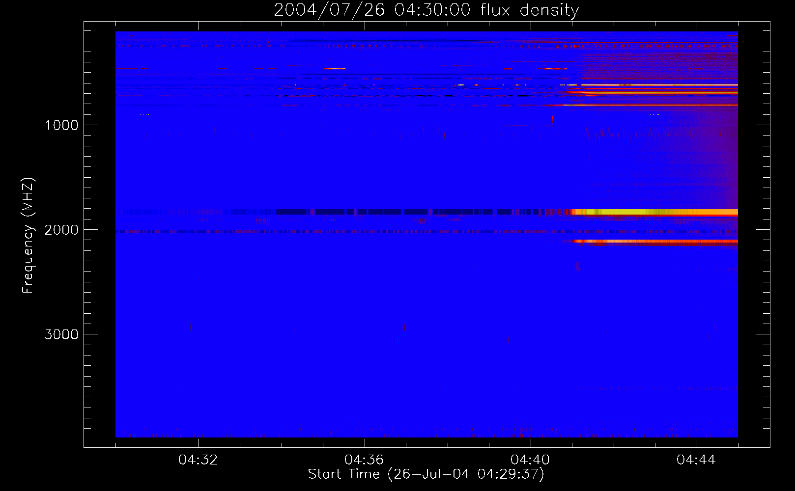Click the 1000 frequency tick label

click(x=61, y=125)
